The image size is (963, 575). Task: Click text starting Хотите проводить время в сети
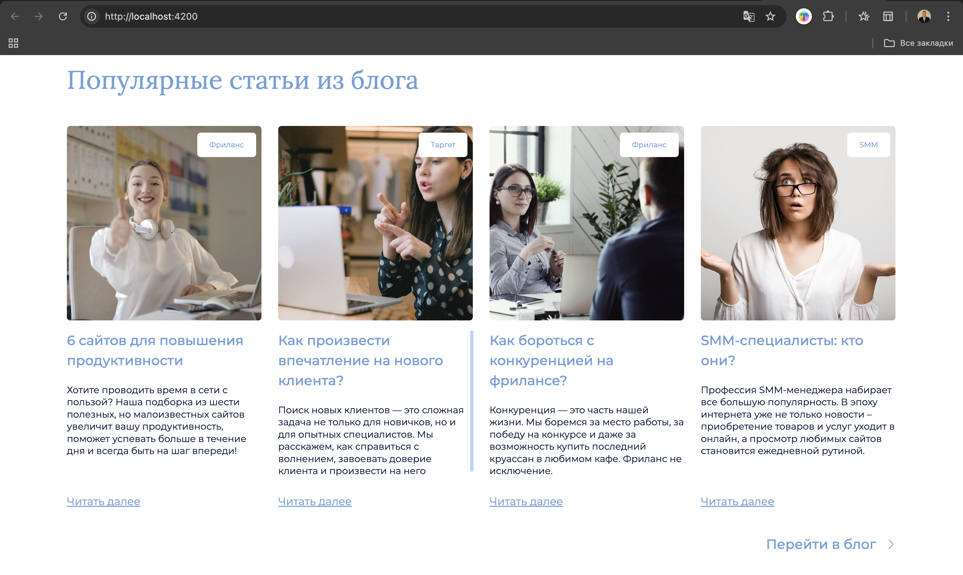(156, 420)
